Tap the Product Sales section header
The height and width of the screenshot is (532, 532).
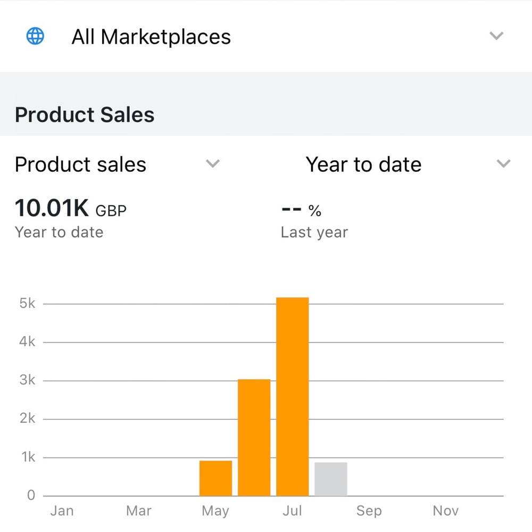tap(85, 115)
